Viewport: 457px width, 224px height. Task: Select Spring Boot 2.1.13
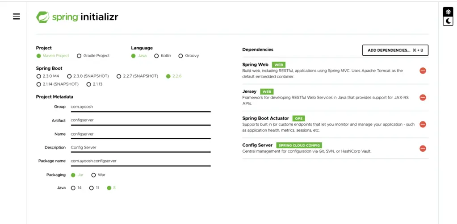click(x=95, y=84)
